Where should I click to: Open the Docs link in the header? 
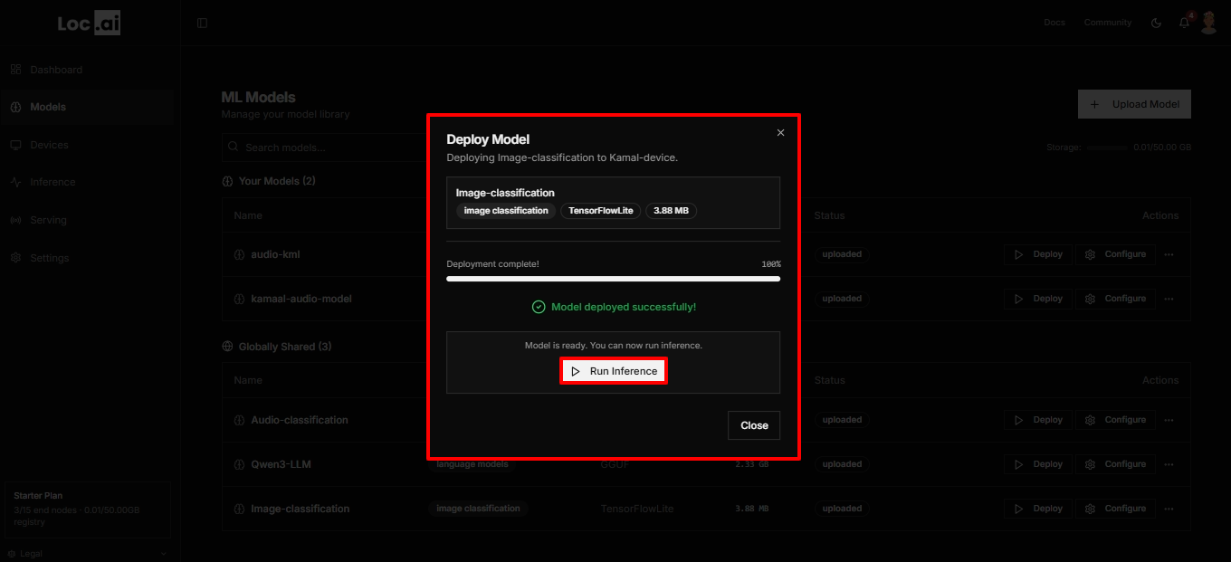click(1054, 23)
